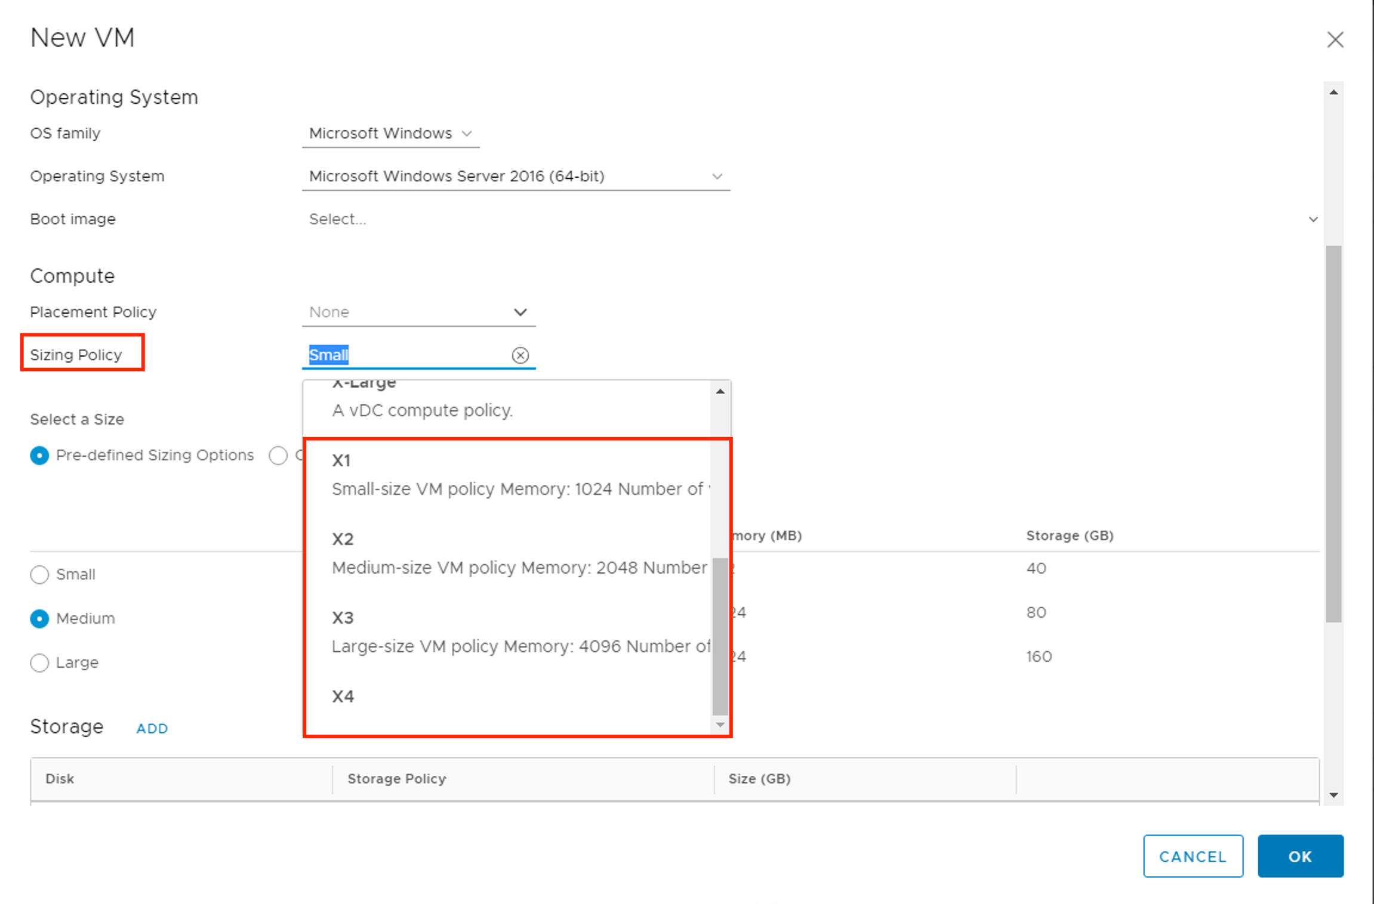Select the Small size radio button
This screenshot has width=1374, height=904.
pos(39,575)
